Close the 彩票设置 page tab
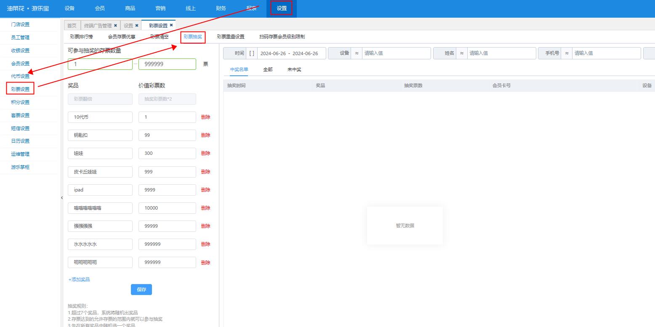 click(171, 25)
